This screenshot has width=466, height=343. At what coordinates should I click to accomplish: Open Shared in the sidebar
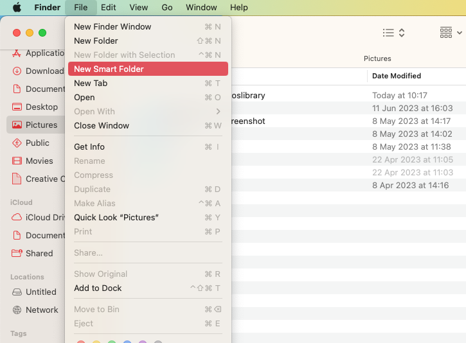(39, 253)
